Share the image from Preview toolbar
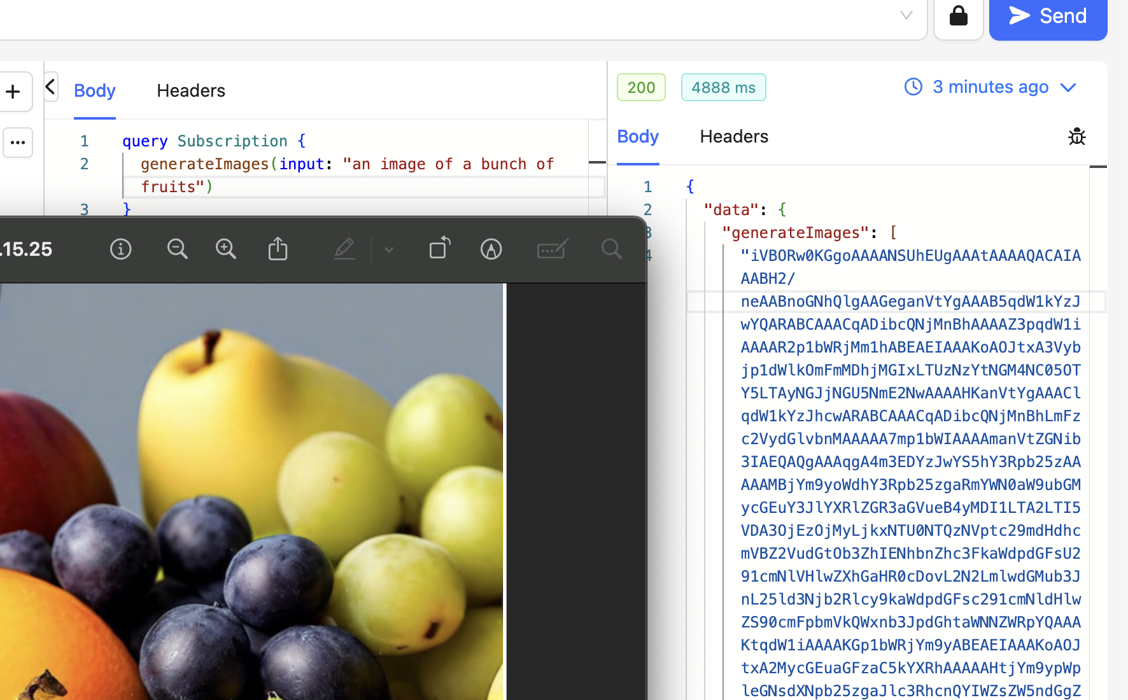Image resolution: width=1128 pixels, height=700 pixels. [x=278, y=249]
